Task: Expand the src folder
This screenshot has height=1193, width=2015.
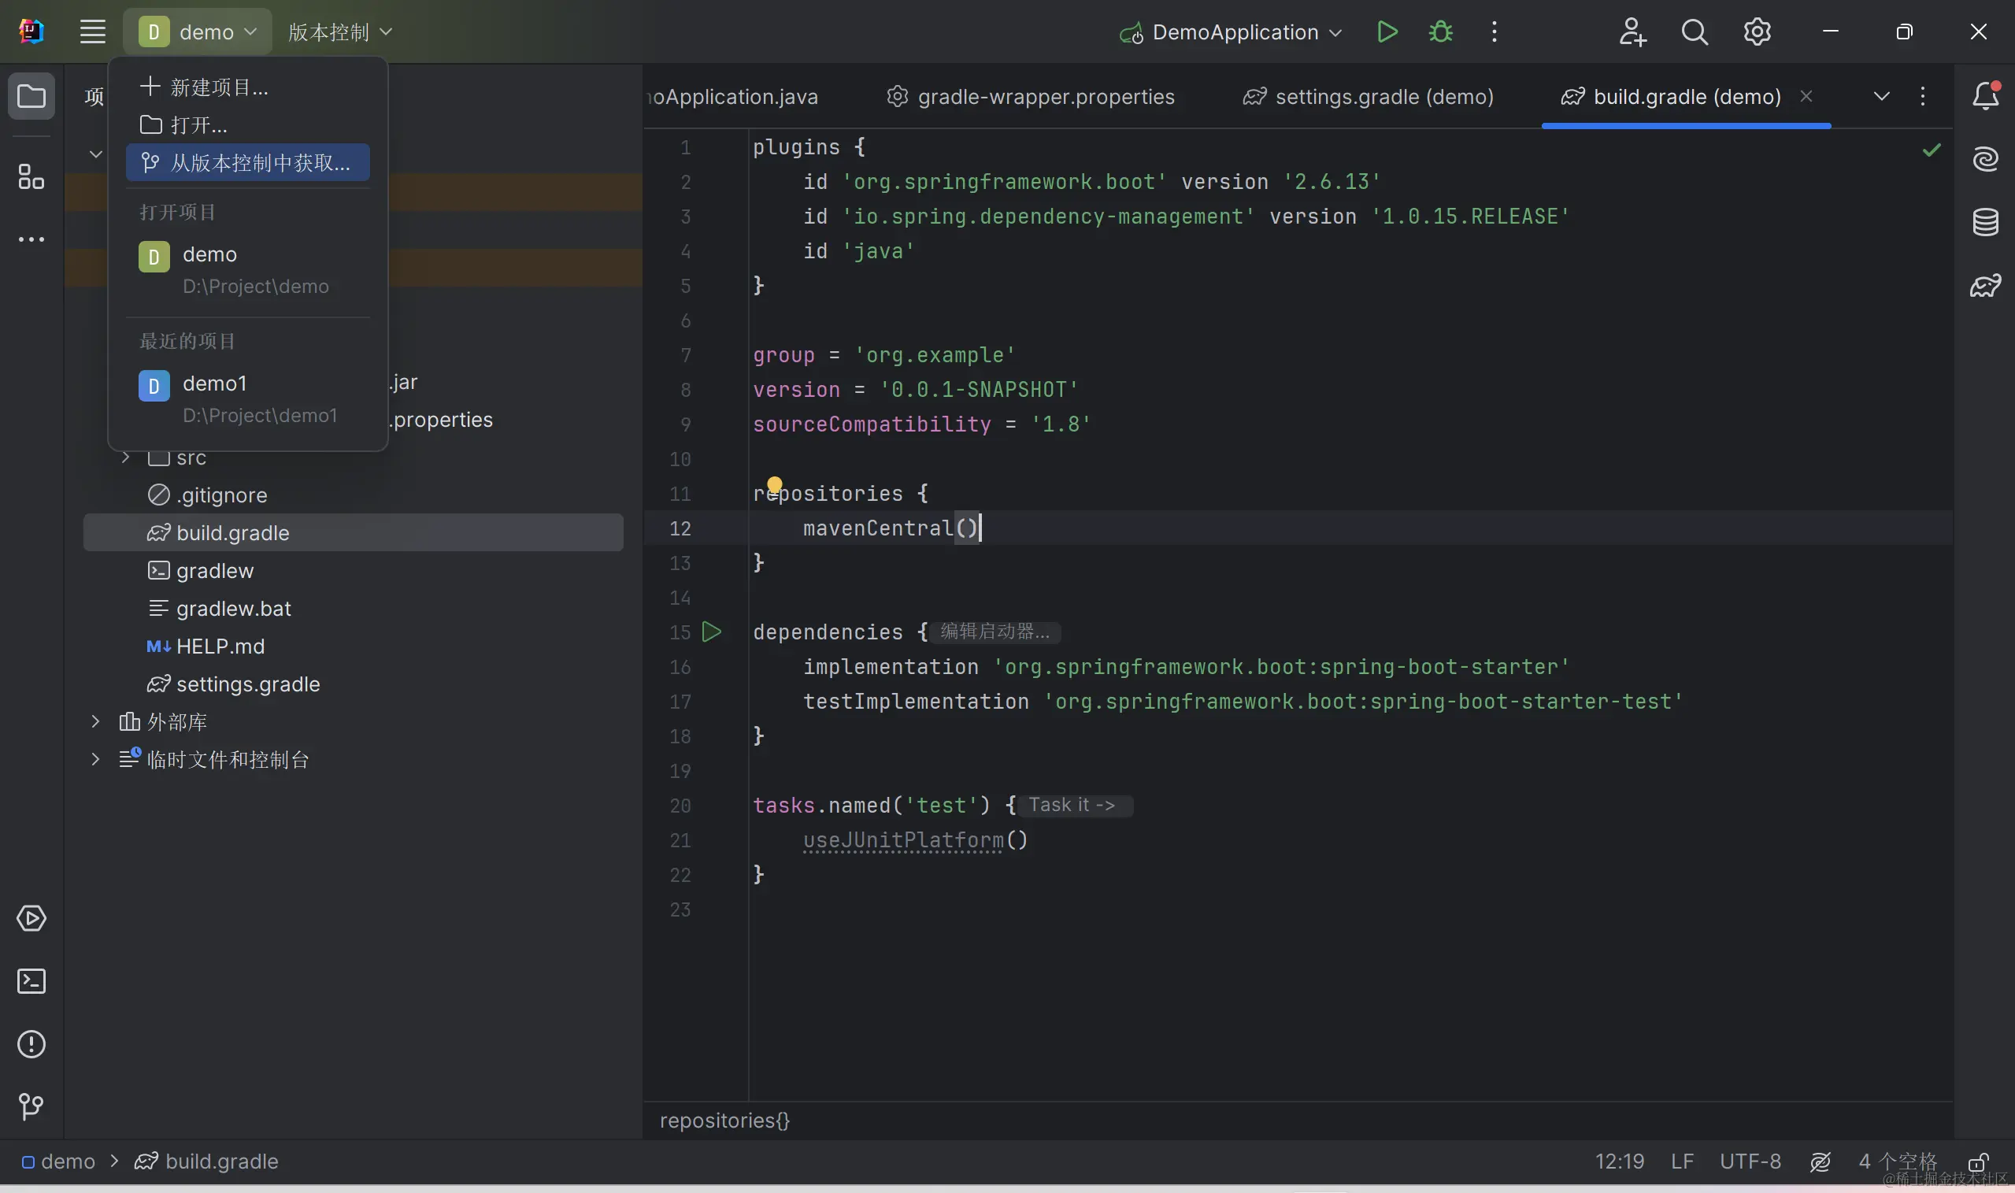Action: click(124, 458)
